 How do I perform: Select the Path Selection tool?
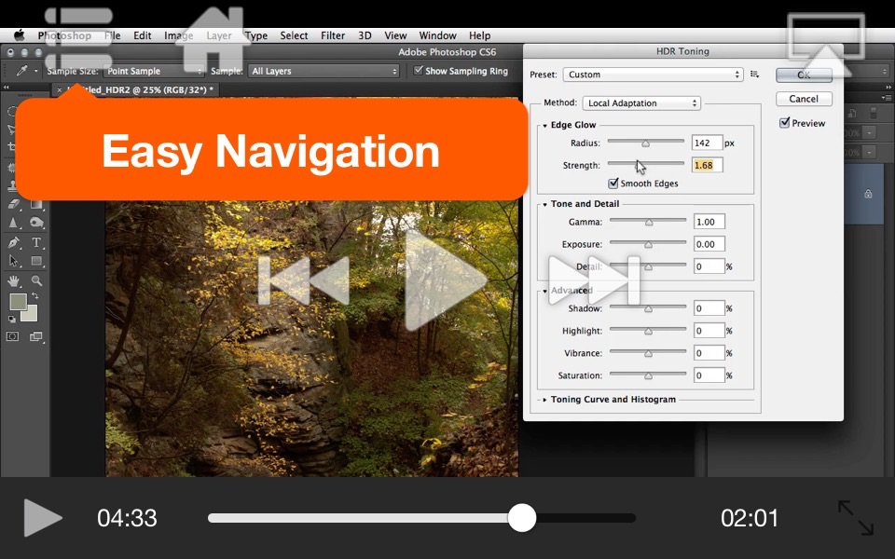click(14, 261)
